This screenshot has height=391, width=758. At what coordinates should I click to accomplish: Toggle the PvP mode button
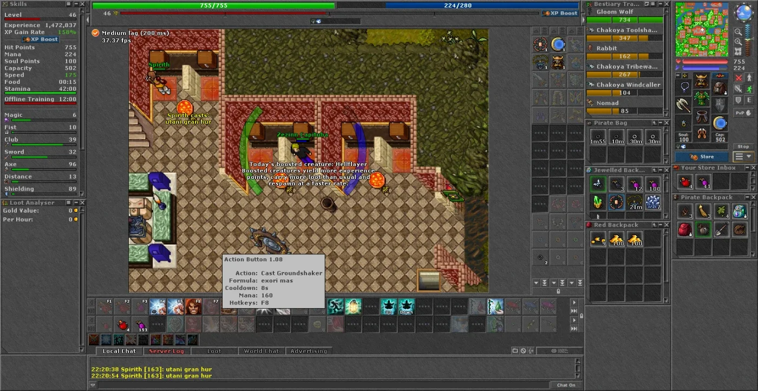(x=743, y=112)
